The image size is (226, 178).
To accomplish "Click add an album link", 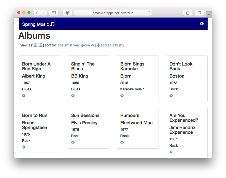I will [110, 45].
